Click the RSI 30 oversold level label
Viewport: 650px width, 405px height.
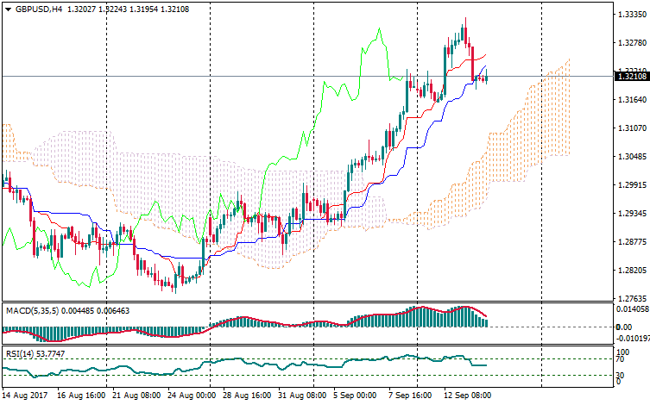tap(620, 375)
